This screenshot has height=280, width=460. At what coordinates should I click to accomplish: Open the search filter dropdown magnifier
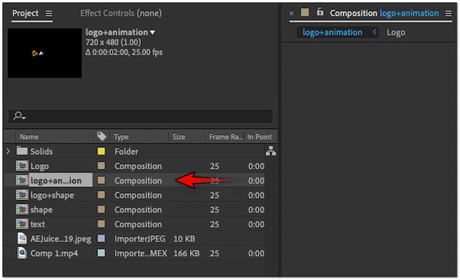19,116
